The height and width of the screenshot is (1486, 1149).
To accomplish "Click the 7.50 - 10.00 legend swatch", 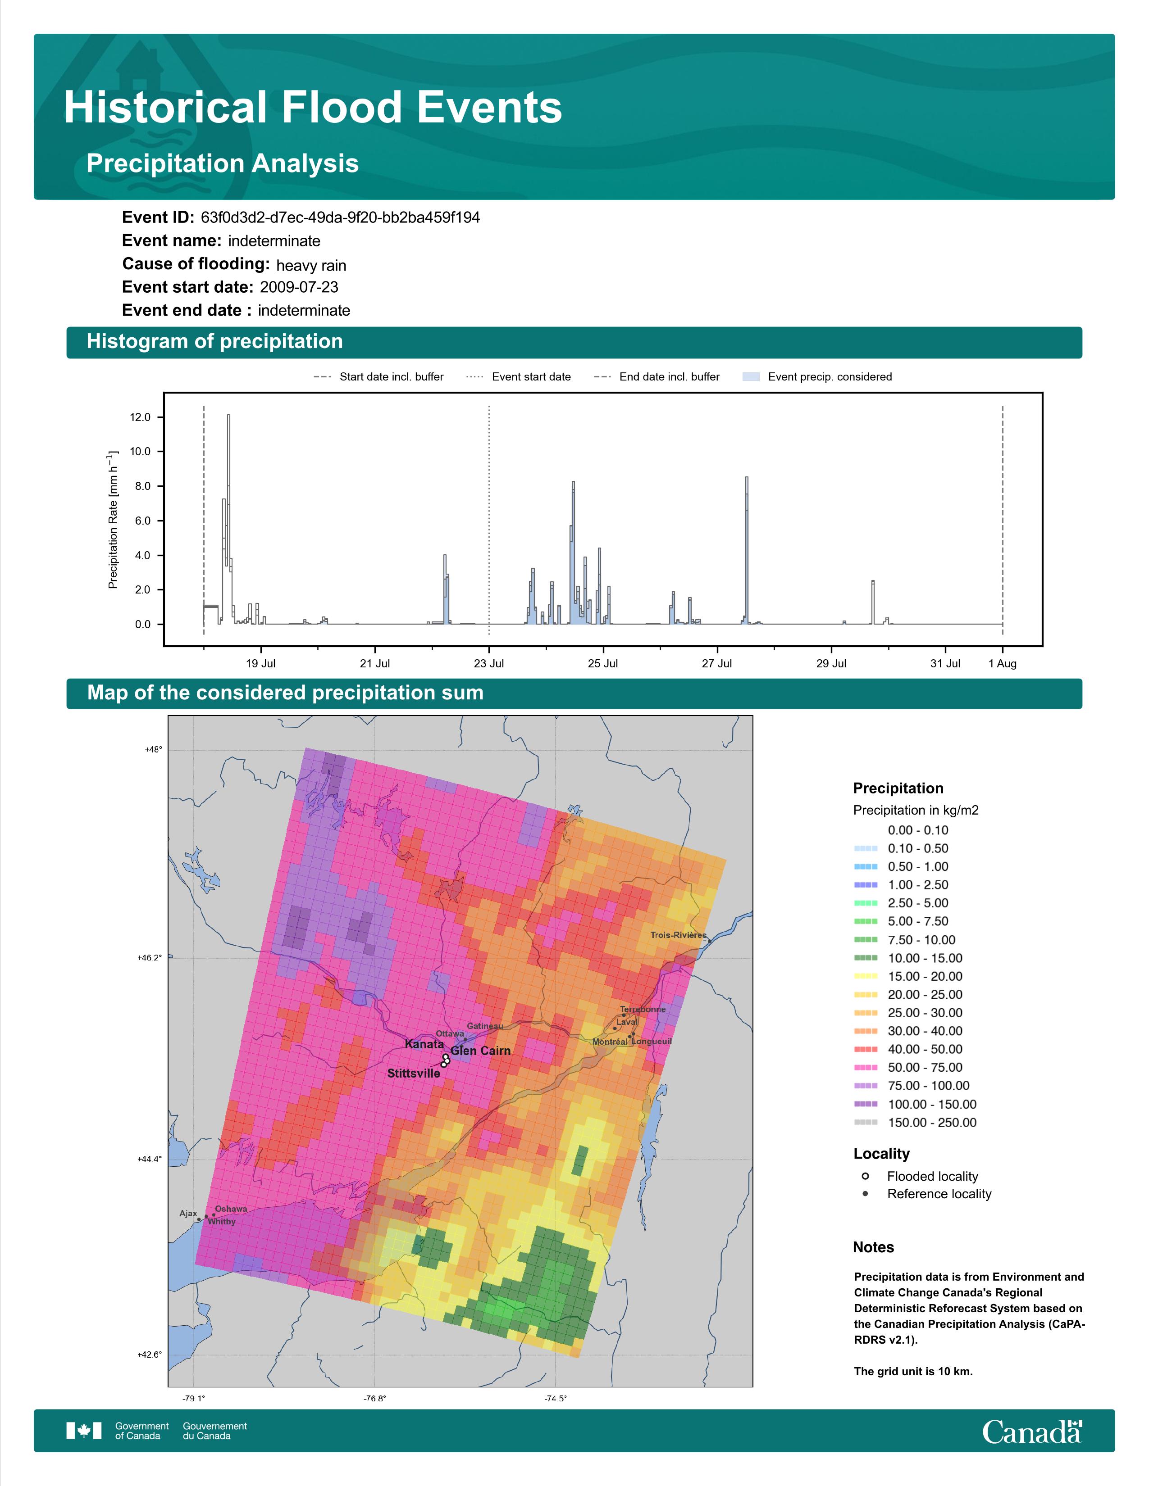I will pos(866,940).
